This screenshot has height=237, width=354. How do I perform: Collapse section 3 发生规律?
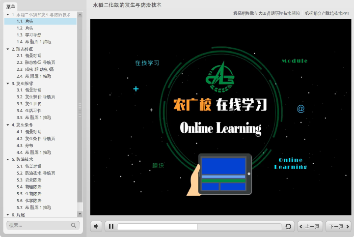click(8, 84)
